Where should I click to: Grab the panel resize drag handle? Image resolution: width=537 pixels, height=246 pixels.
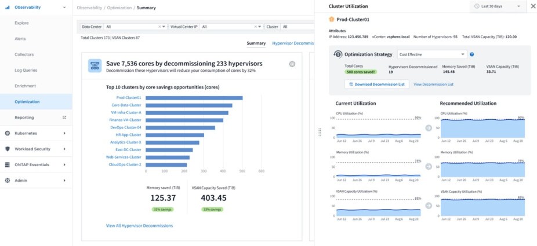(x=320, y=132)
